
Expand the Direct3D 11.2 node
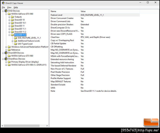pos(9,32)
